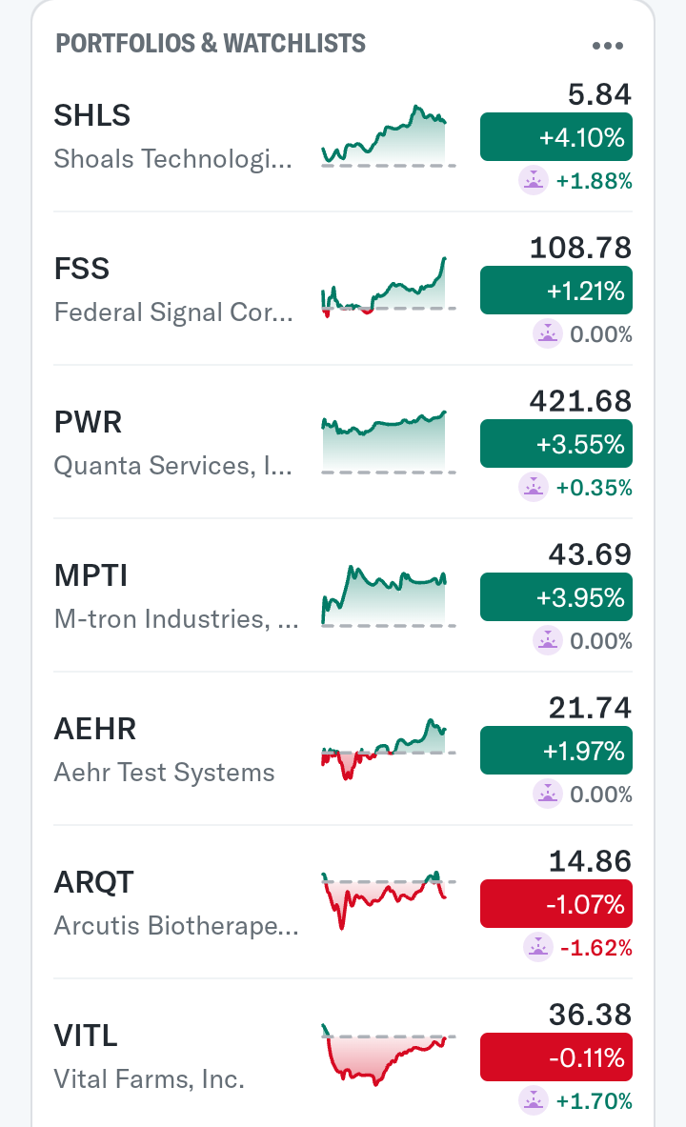This screenshot has width=686, height=1127.
Task: Toggle the SHLS +4.10% change badge
Action: [x=556, y=137]
